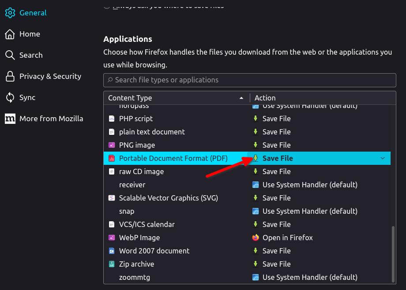Click Save File action for raw CD image
406x290 pixels.
(277, 171)
